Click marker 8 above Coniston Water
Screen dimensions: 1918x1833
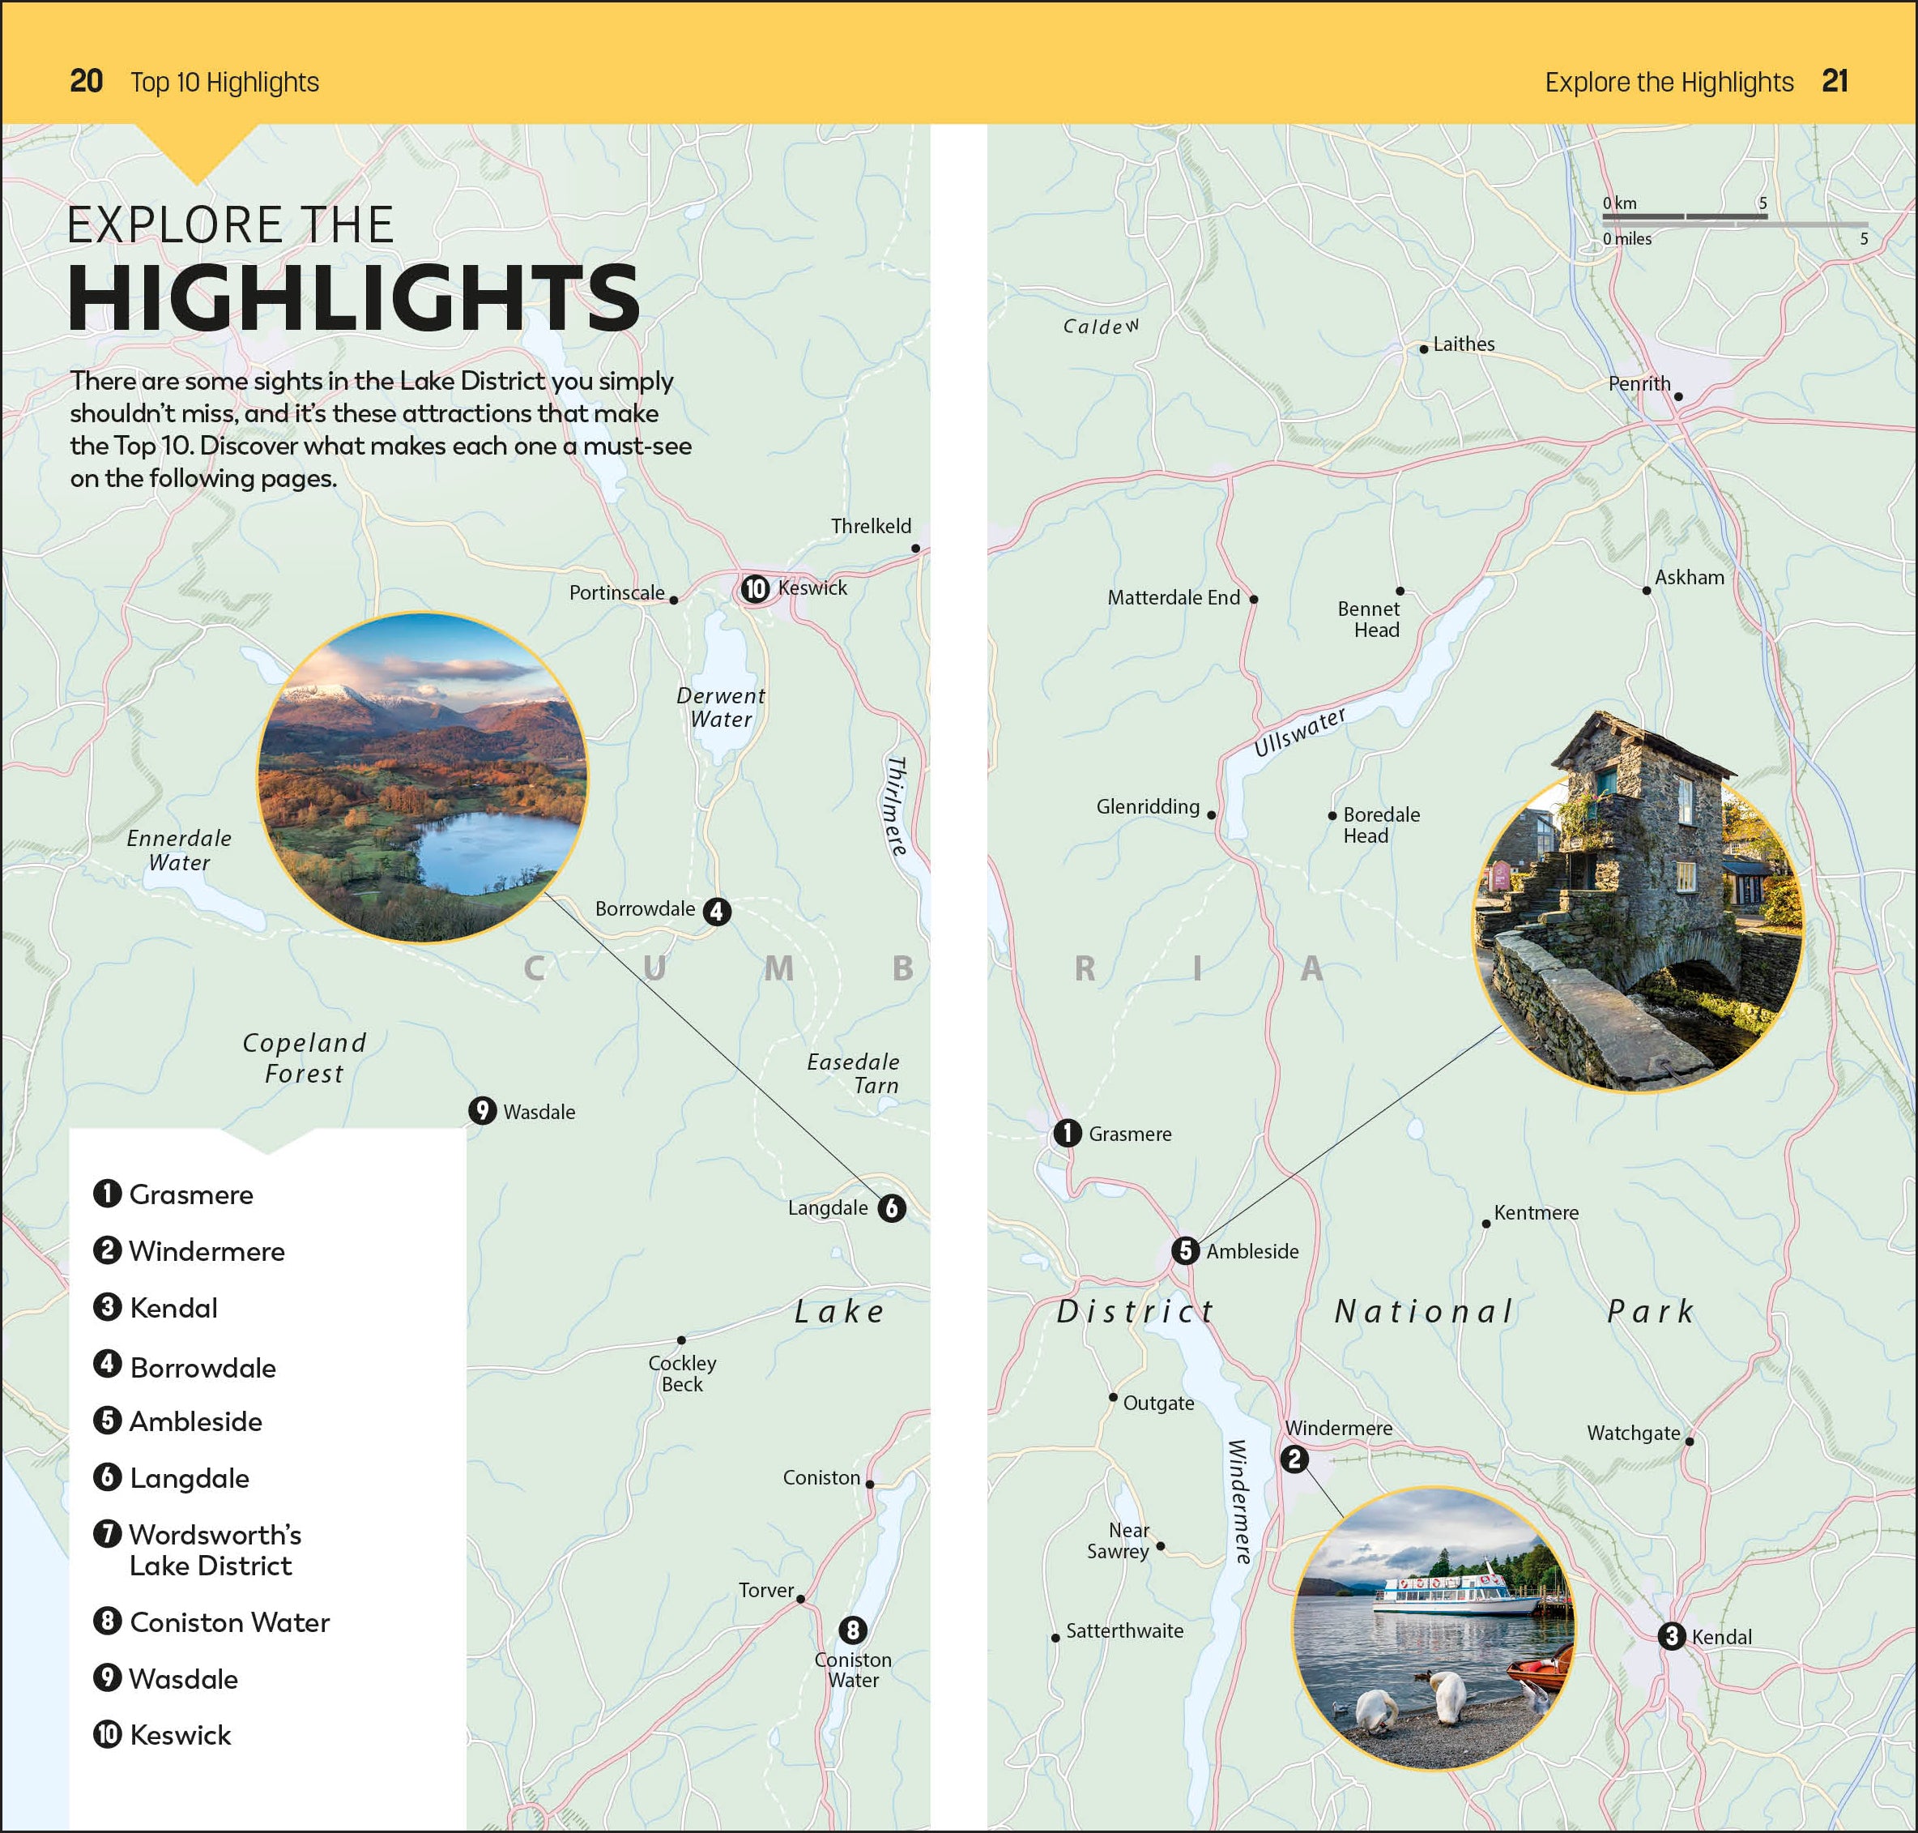click(x=853, y=1630)
